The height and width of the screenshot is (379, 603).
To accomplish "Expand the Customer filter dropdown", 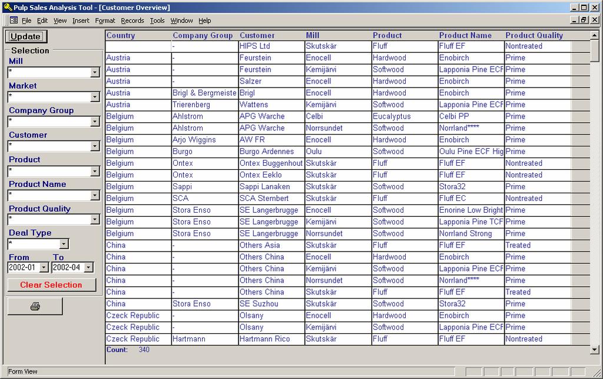I will (x=95, y=146).
